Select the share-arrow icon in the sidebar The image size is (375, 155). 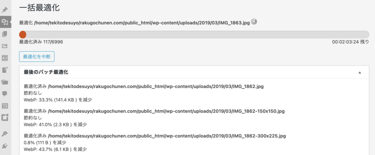click(4, 46)
